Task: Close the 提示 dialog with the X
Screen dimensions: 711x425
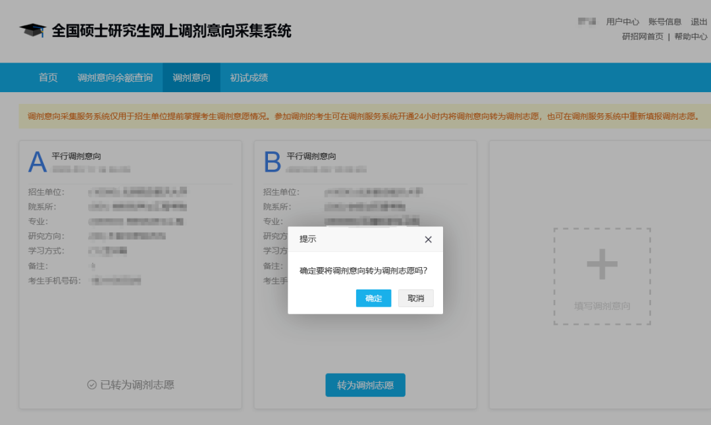Action: click(428, 239)
